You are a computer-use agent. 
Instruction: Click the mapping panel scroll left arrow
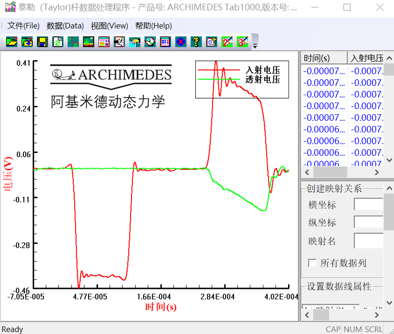tap(307, 315)
